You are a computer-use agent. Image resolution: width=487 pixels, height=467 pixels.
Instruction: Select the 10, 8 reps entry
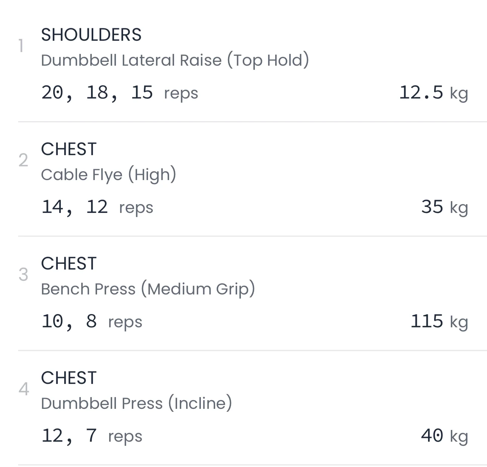coord(91,322)
